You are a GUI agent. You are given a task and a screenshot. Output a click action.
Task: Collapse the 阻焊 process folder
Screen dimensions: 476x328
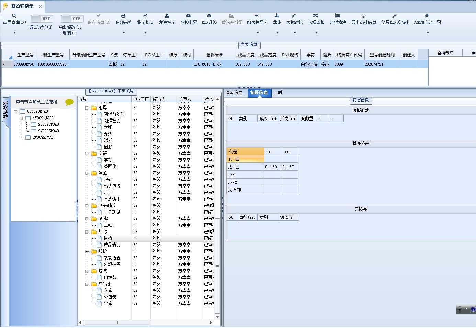87,108
